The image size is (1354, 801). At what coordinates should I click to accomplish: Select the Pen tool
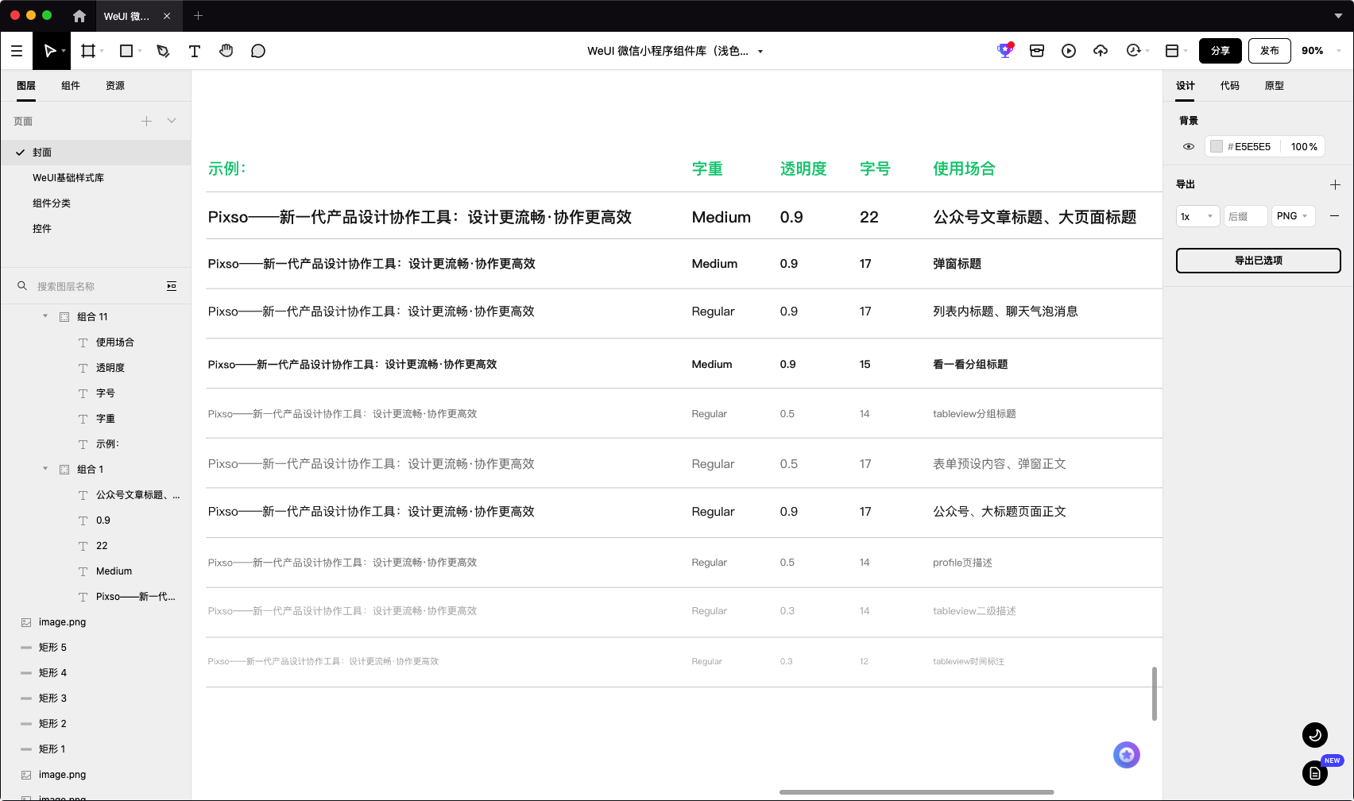[x=163, y=51]
